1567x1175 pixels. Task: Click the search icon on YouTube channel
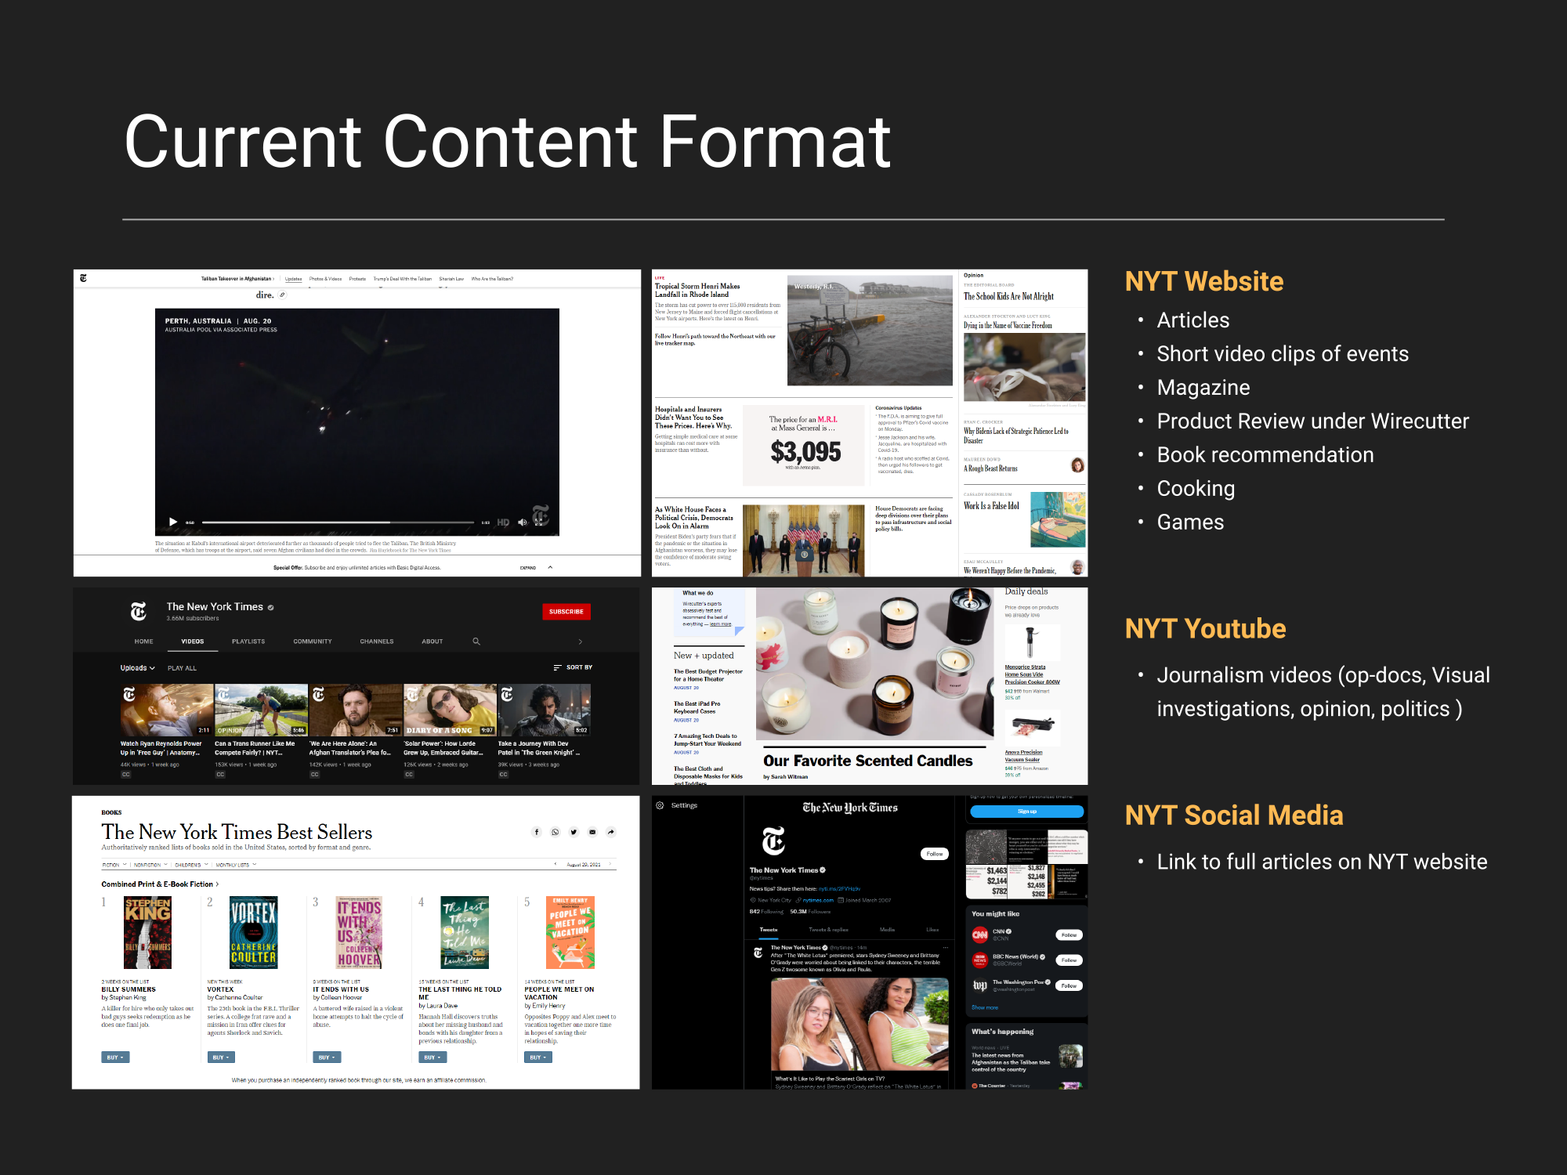click(x=476, y=642)
